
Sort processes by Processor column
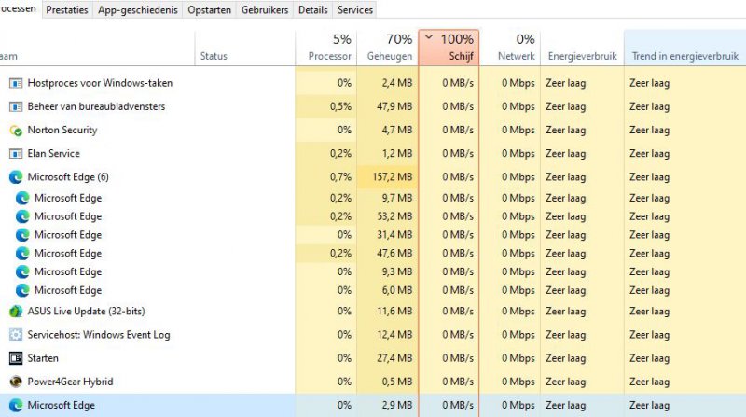(326, 48)
